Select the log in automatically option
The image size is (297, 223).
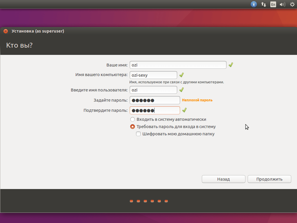[x=133, y=119]
